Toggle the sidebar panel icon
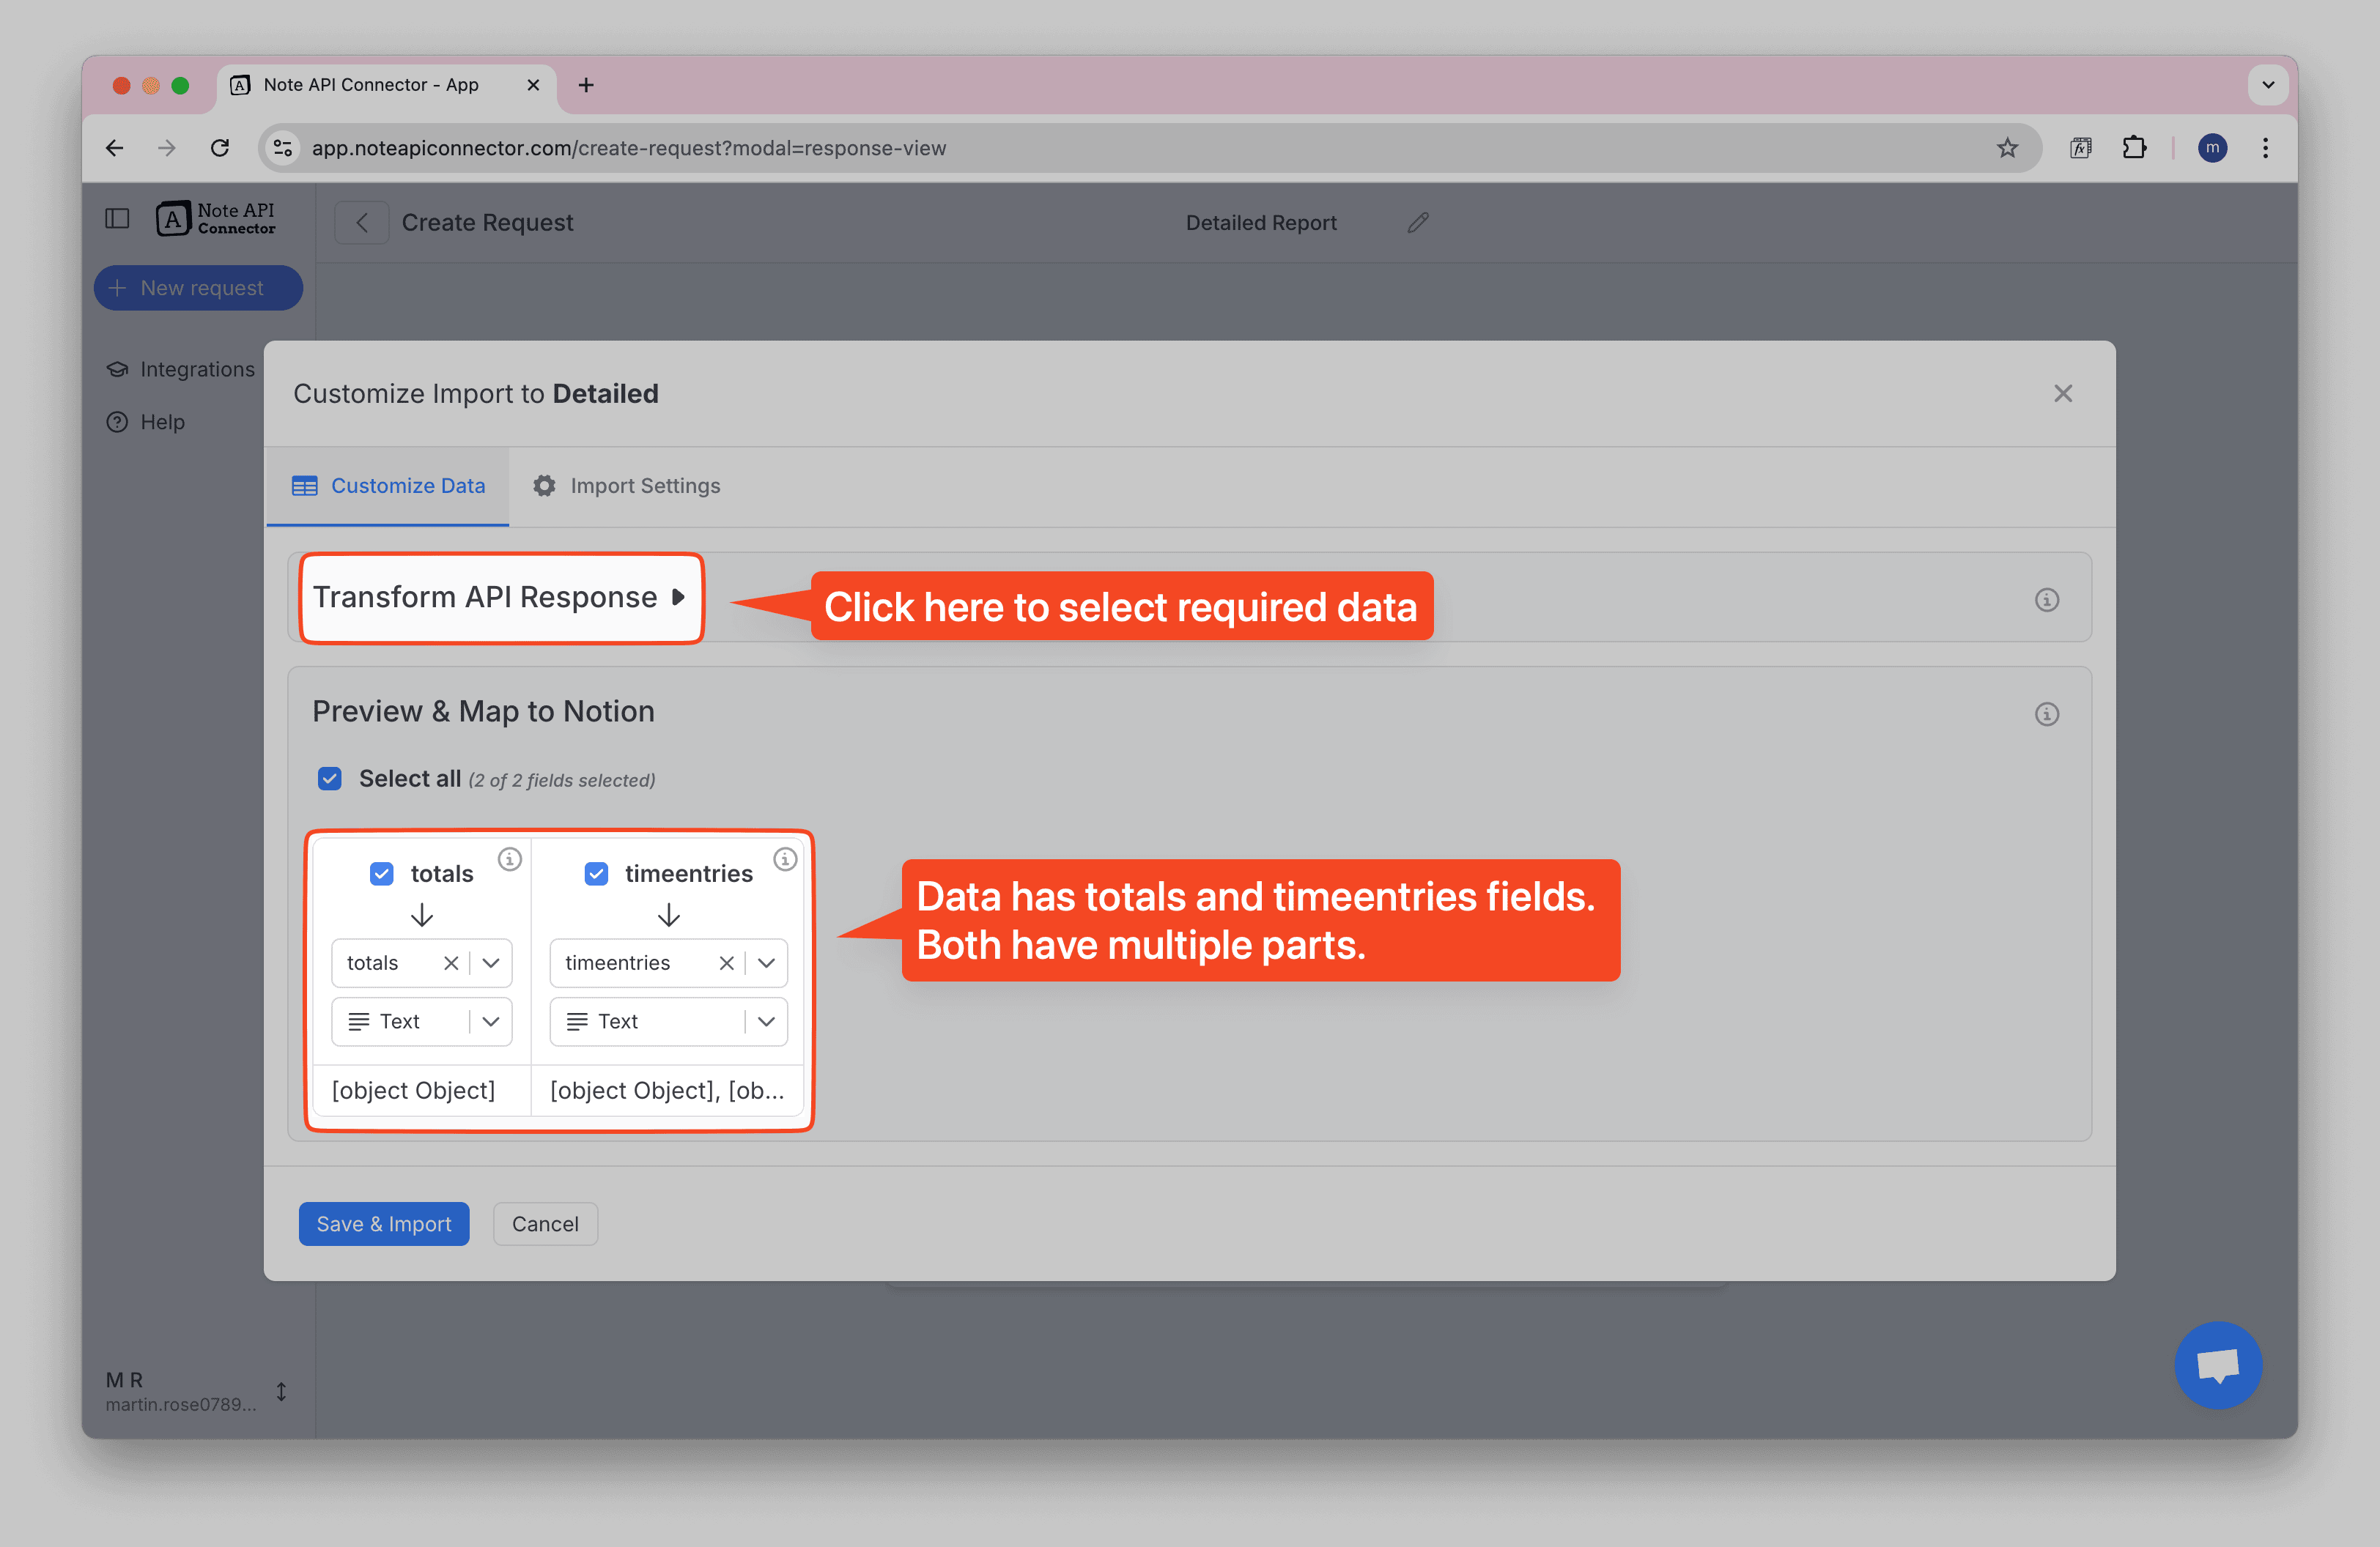The width and height of the screenshot is (2380, 1547). (117, 219)
